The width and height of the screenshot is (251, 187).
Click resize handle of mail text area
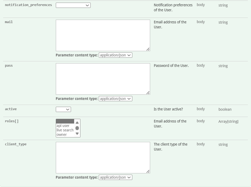pyautogui.click(x=148, y=49)
